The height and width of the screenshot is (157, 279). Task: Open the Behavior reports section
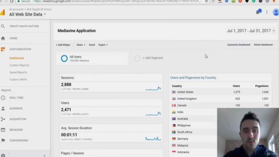coord(16,130)
